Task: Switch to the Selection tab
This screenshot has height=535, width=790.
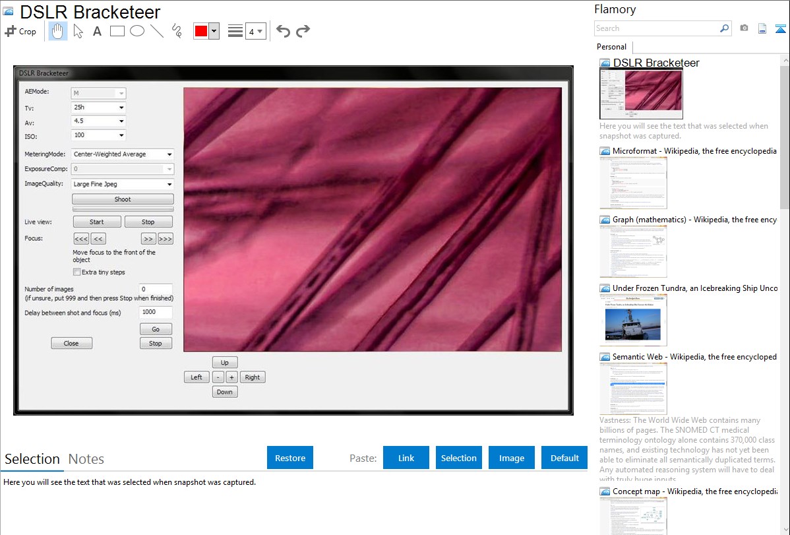Action: pos(32,459)
